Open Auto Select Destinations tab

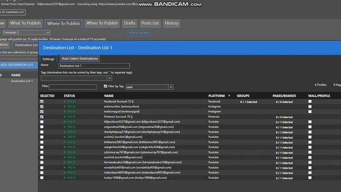click(79, 59)
